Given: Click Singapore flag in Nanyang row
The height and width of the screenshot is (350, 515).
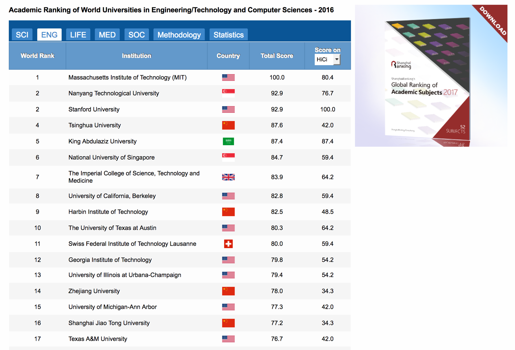Looking at the screenshot, I should point(228,93).
